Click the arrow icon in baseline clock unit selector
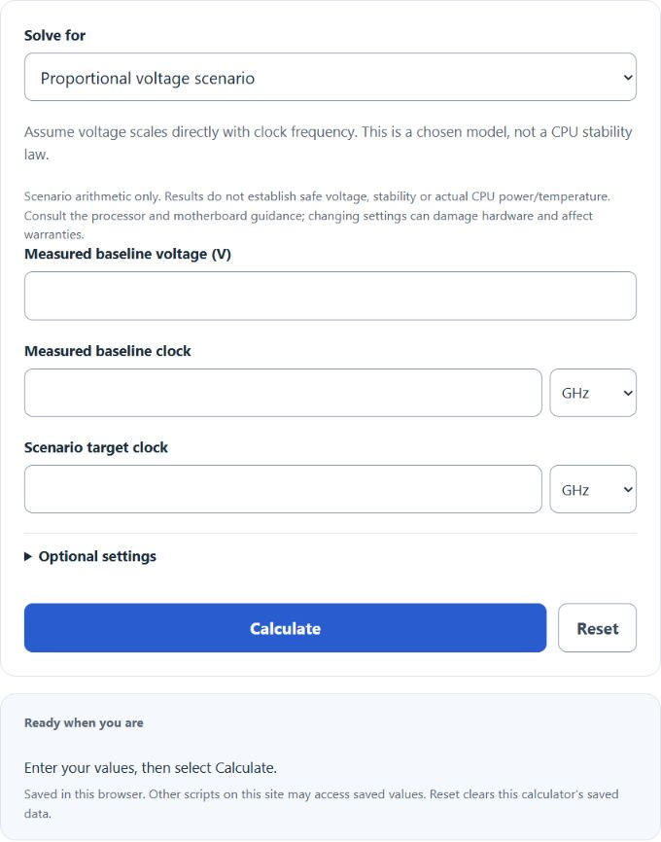This screenshot has height=842, width=661. click(628, 393)
